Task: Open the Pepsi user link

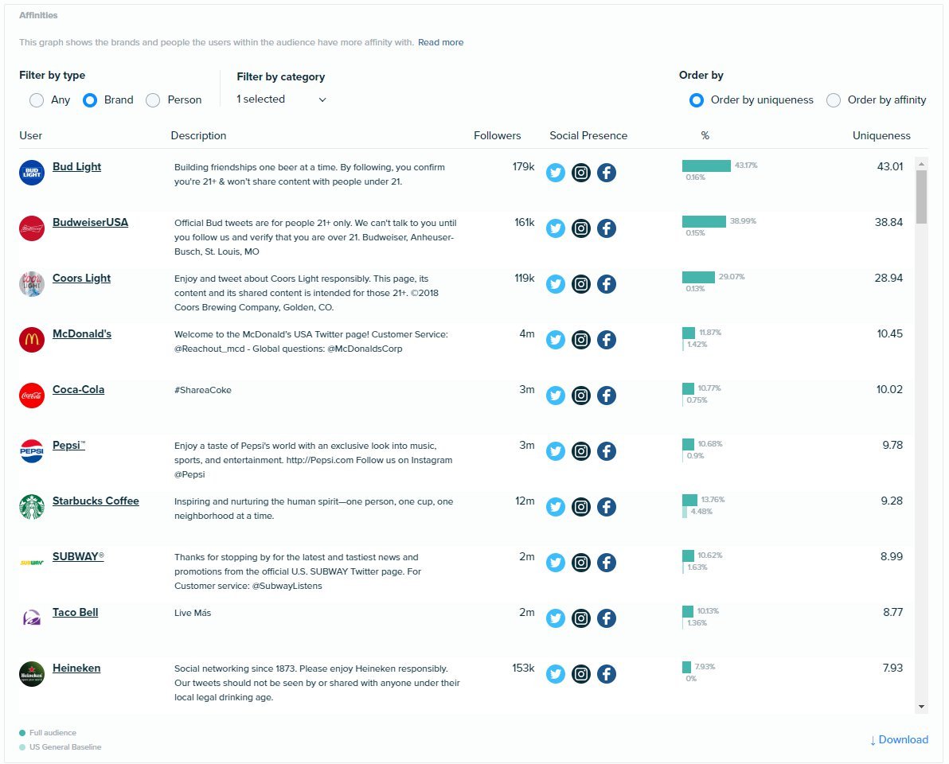Action: click(68, 445)
